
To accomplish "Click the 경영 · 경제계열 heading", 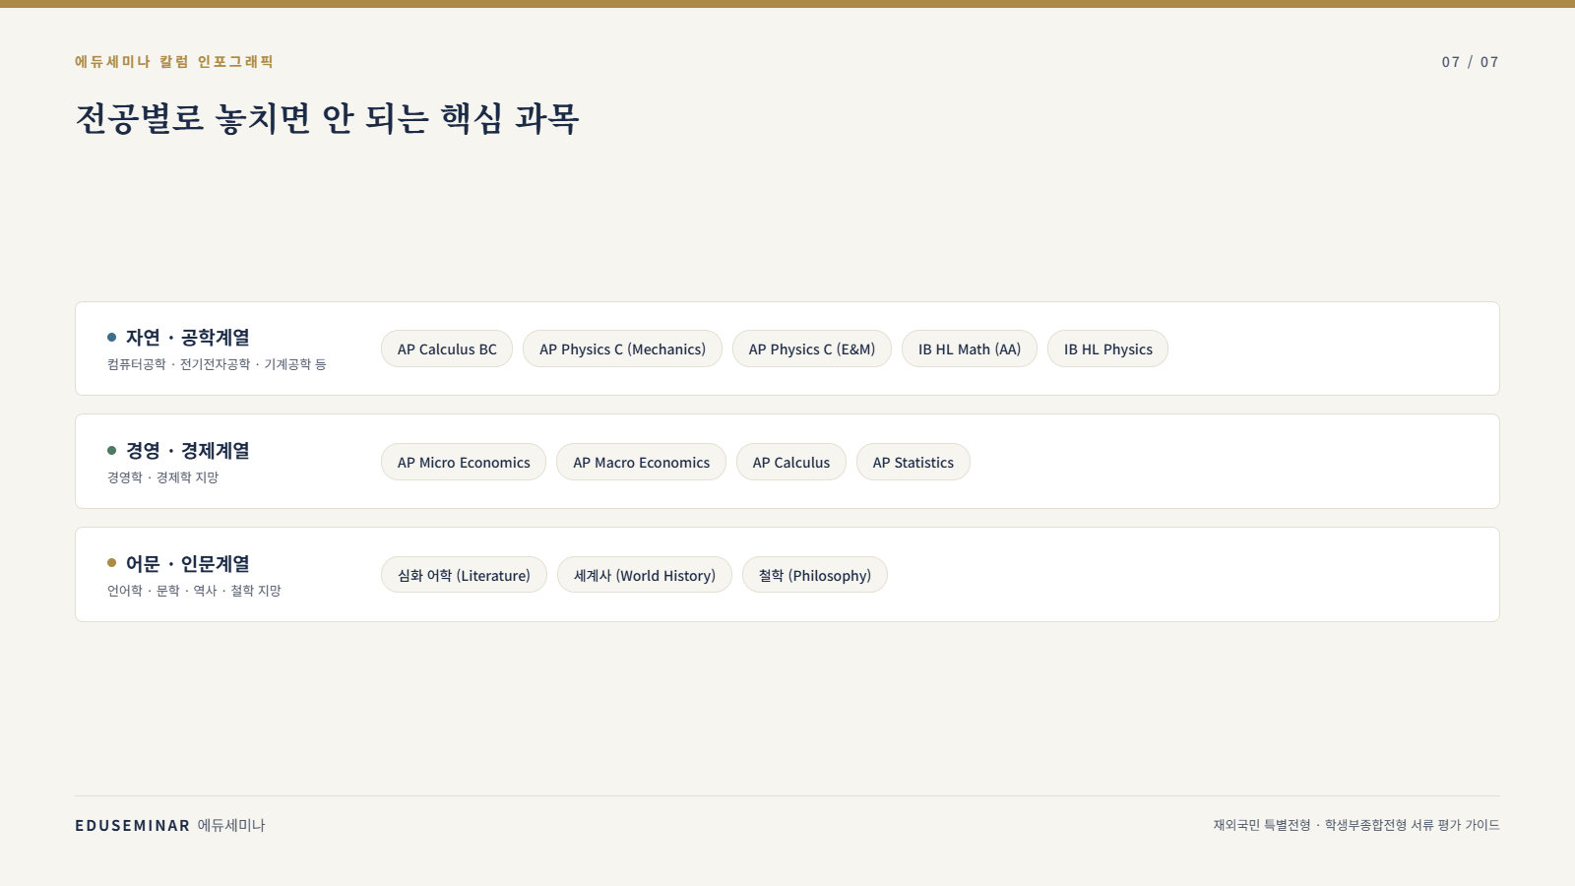I will coord(188,451).
